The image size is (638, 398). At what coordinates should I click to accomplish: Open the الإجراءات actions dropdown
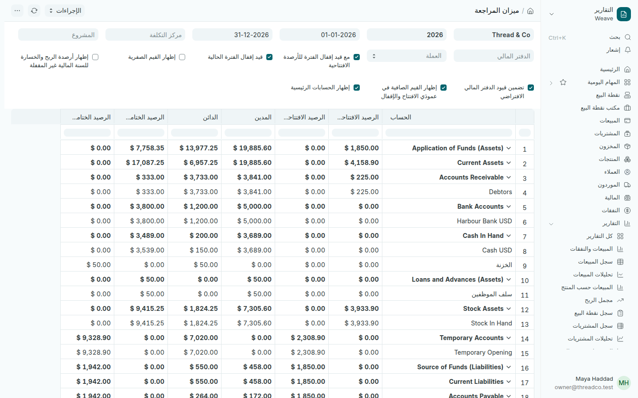click(65, 11)
